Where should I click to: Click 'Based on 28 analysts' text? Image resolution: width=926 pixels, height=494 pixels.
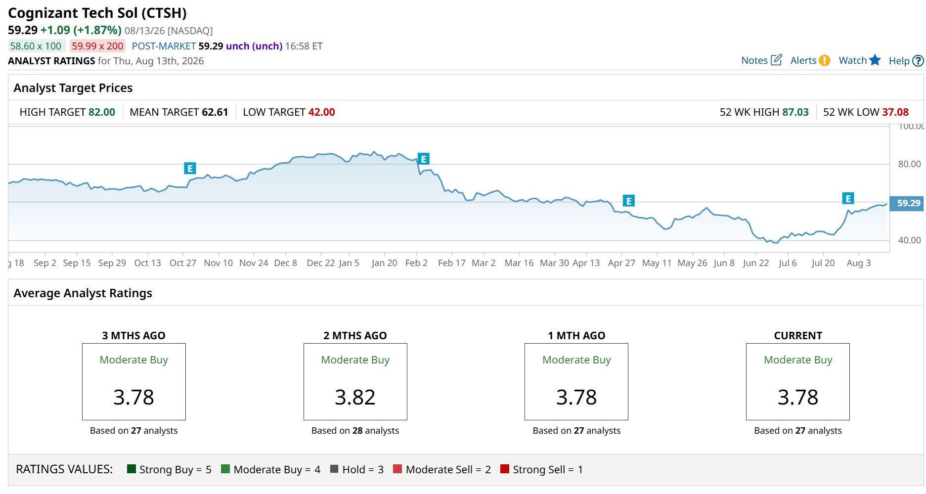click(x=355, y=431)
